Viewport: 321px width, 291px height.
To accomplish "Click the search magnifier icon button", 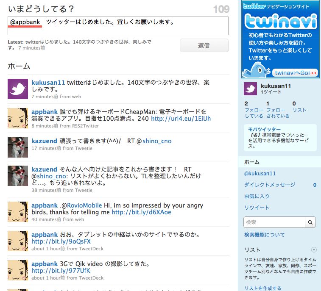I will click(310, 222).
